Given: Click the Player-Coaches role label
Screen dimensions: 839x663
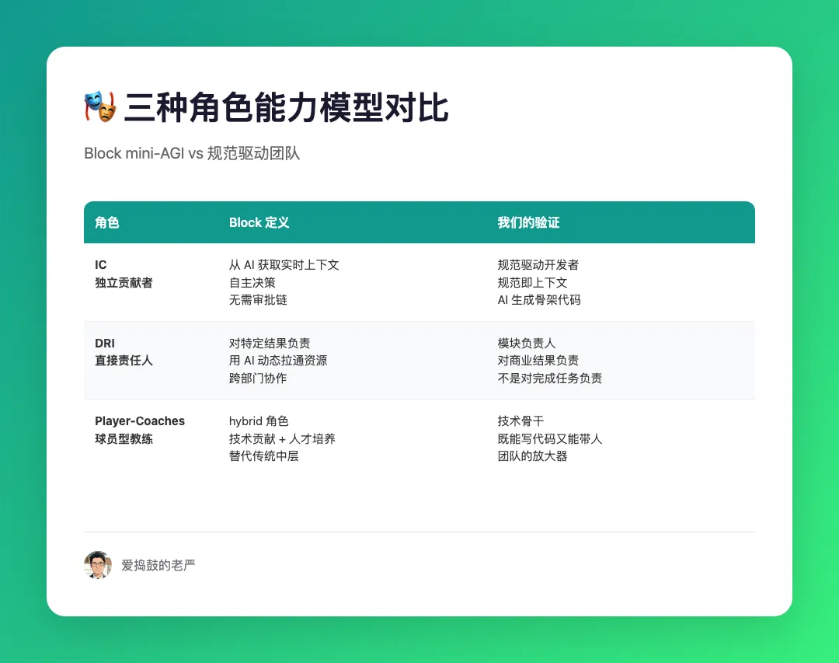Looking at the screenshot, I should point(140,421).
